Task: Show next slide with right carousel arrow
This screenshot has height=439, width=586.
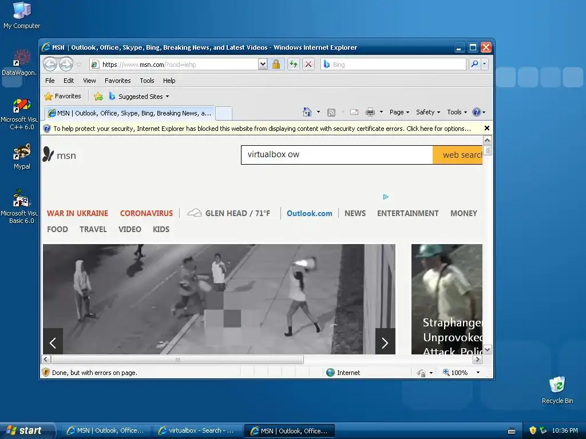Action: (385, 342)
